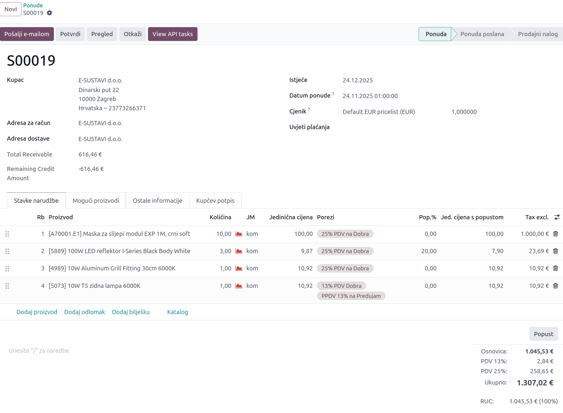
Task: Click forecast chart icon on Maska line
Action: 239,234
